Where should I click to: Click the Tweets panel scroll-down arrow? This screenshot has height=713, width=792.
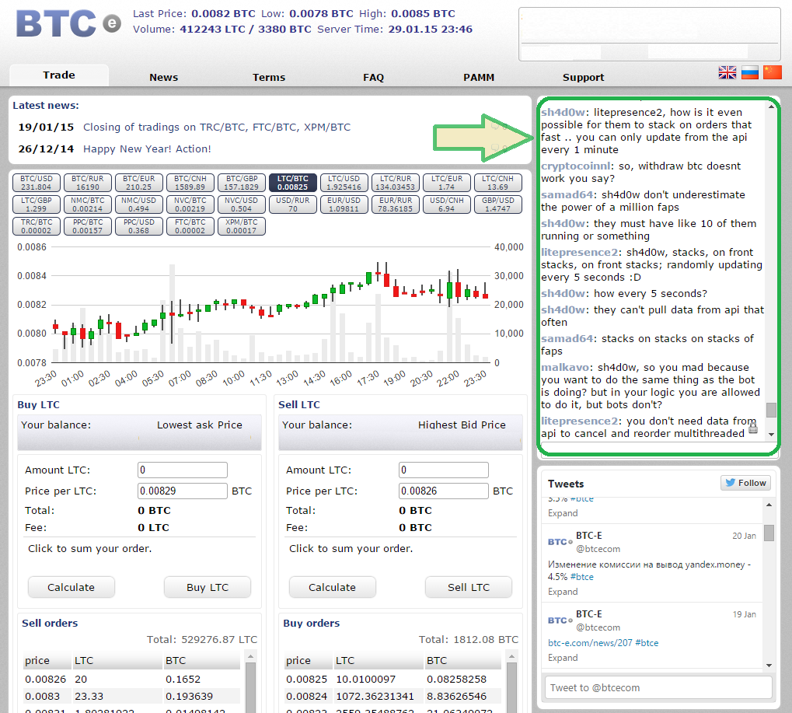click(769, 666)
